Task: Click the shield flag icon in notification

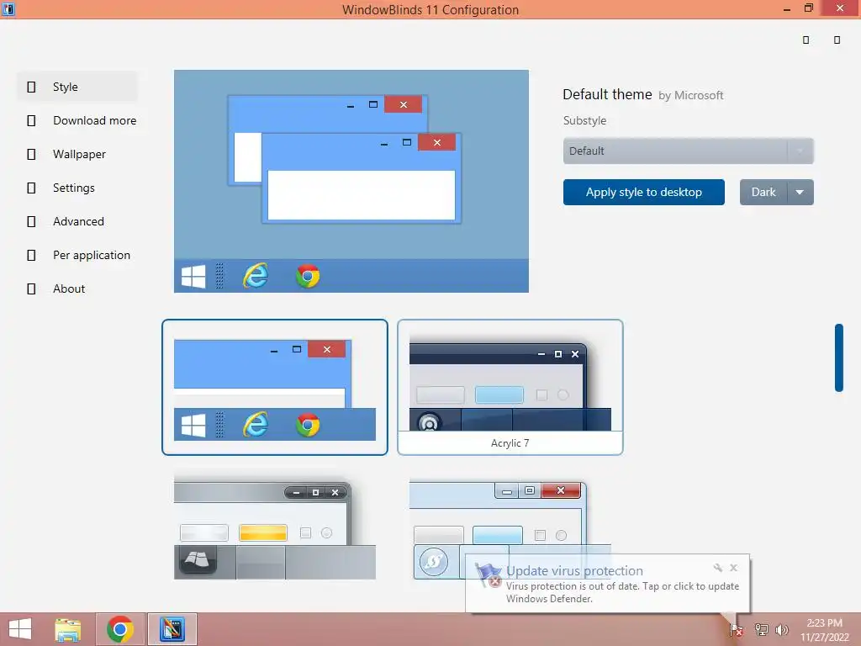Action: [488, 575]
